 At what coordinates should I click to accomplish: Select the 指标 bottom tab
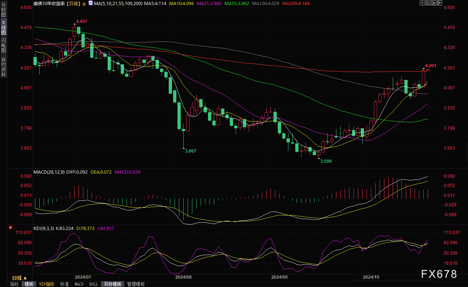point(15,284)
